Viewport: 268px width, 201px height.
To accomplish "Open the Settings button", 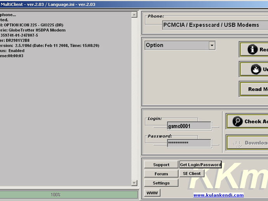I will tap(161, 183).
